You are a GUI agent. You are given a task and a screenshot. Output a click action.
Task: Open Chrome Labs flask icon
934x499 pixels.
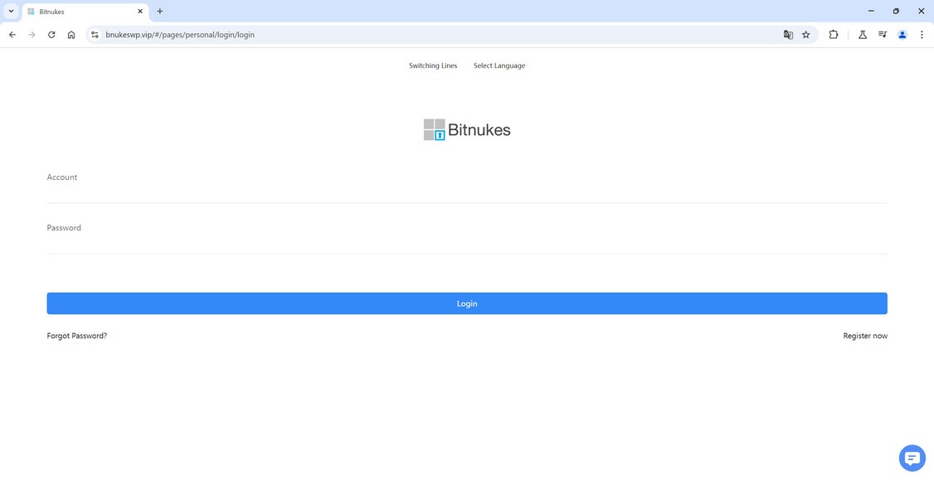pos(862,35)
